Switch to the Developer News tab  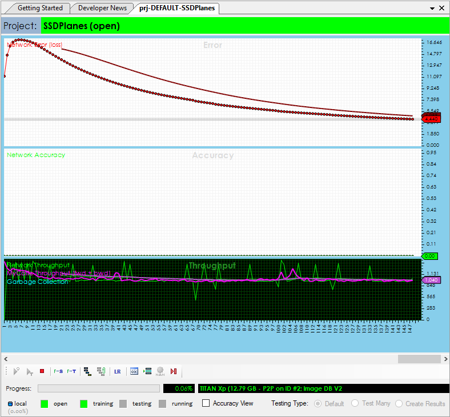102,8
